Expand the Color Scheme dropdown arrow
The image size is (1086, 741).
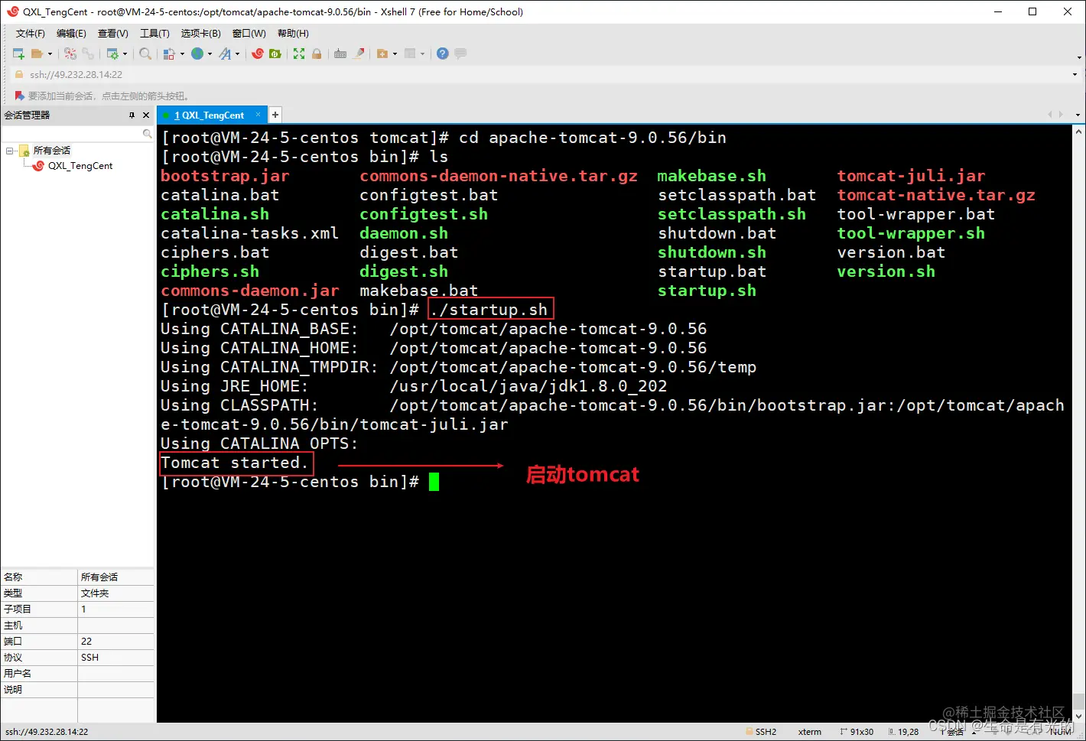[182, 54]
